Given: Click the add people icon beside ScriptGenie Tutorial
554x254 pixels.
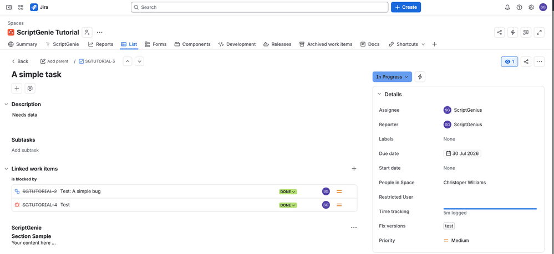Looking at the screenshot, I should pyautogui.click(x=87, y=33).
